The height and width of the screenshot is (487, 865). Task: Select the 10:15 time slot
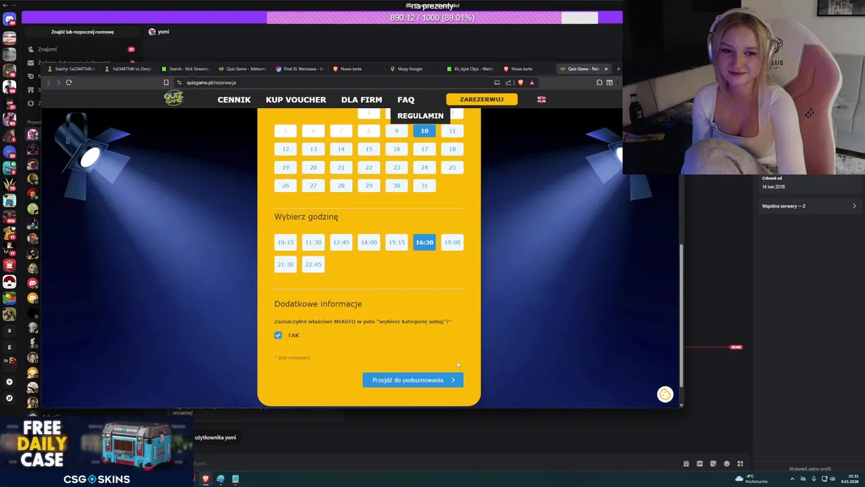(285, 242)
